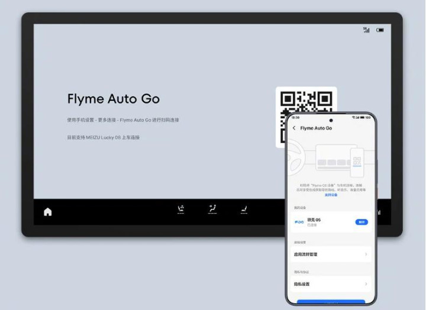Screen dimensions: 426x310
Task: Tap the Flyme Auto Go heading on car display
Action: coord(114,99)
